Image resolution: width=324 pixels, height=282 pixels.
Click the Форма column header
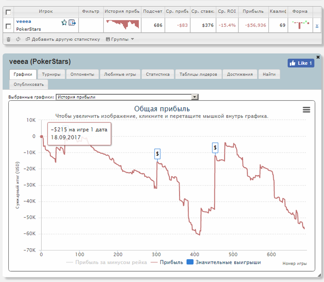[x=300, y=12]
